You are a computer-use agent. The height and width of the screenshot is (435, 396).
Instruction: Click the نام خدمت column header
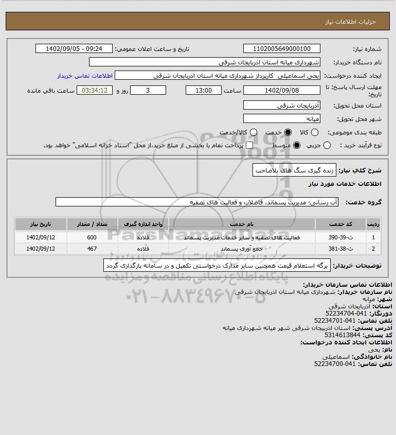click(242, 224)
